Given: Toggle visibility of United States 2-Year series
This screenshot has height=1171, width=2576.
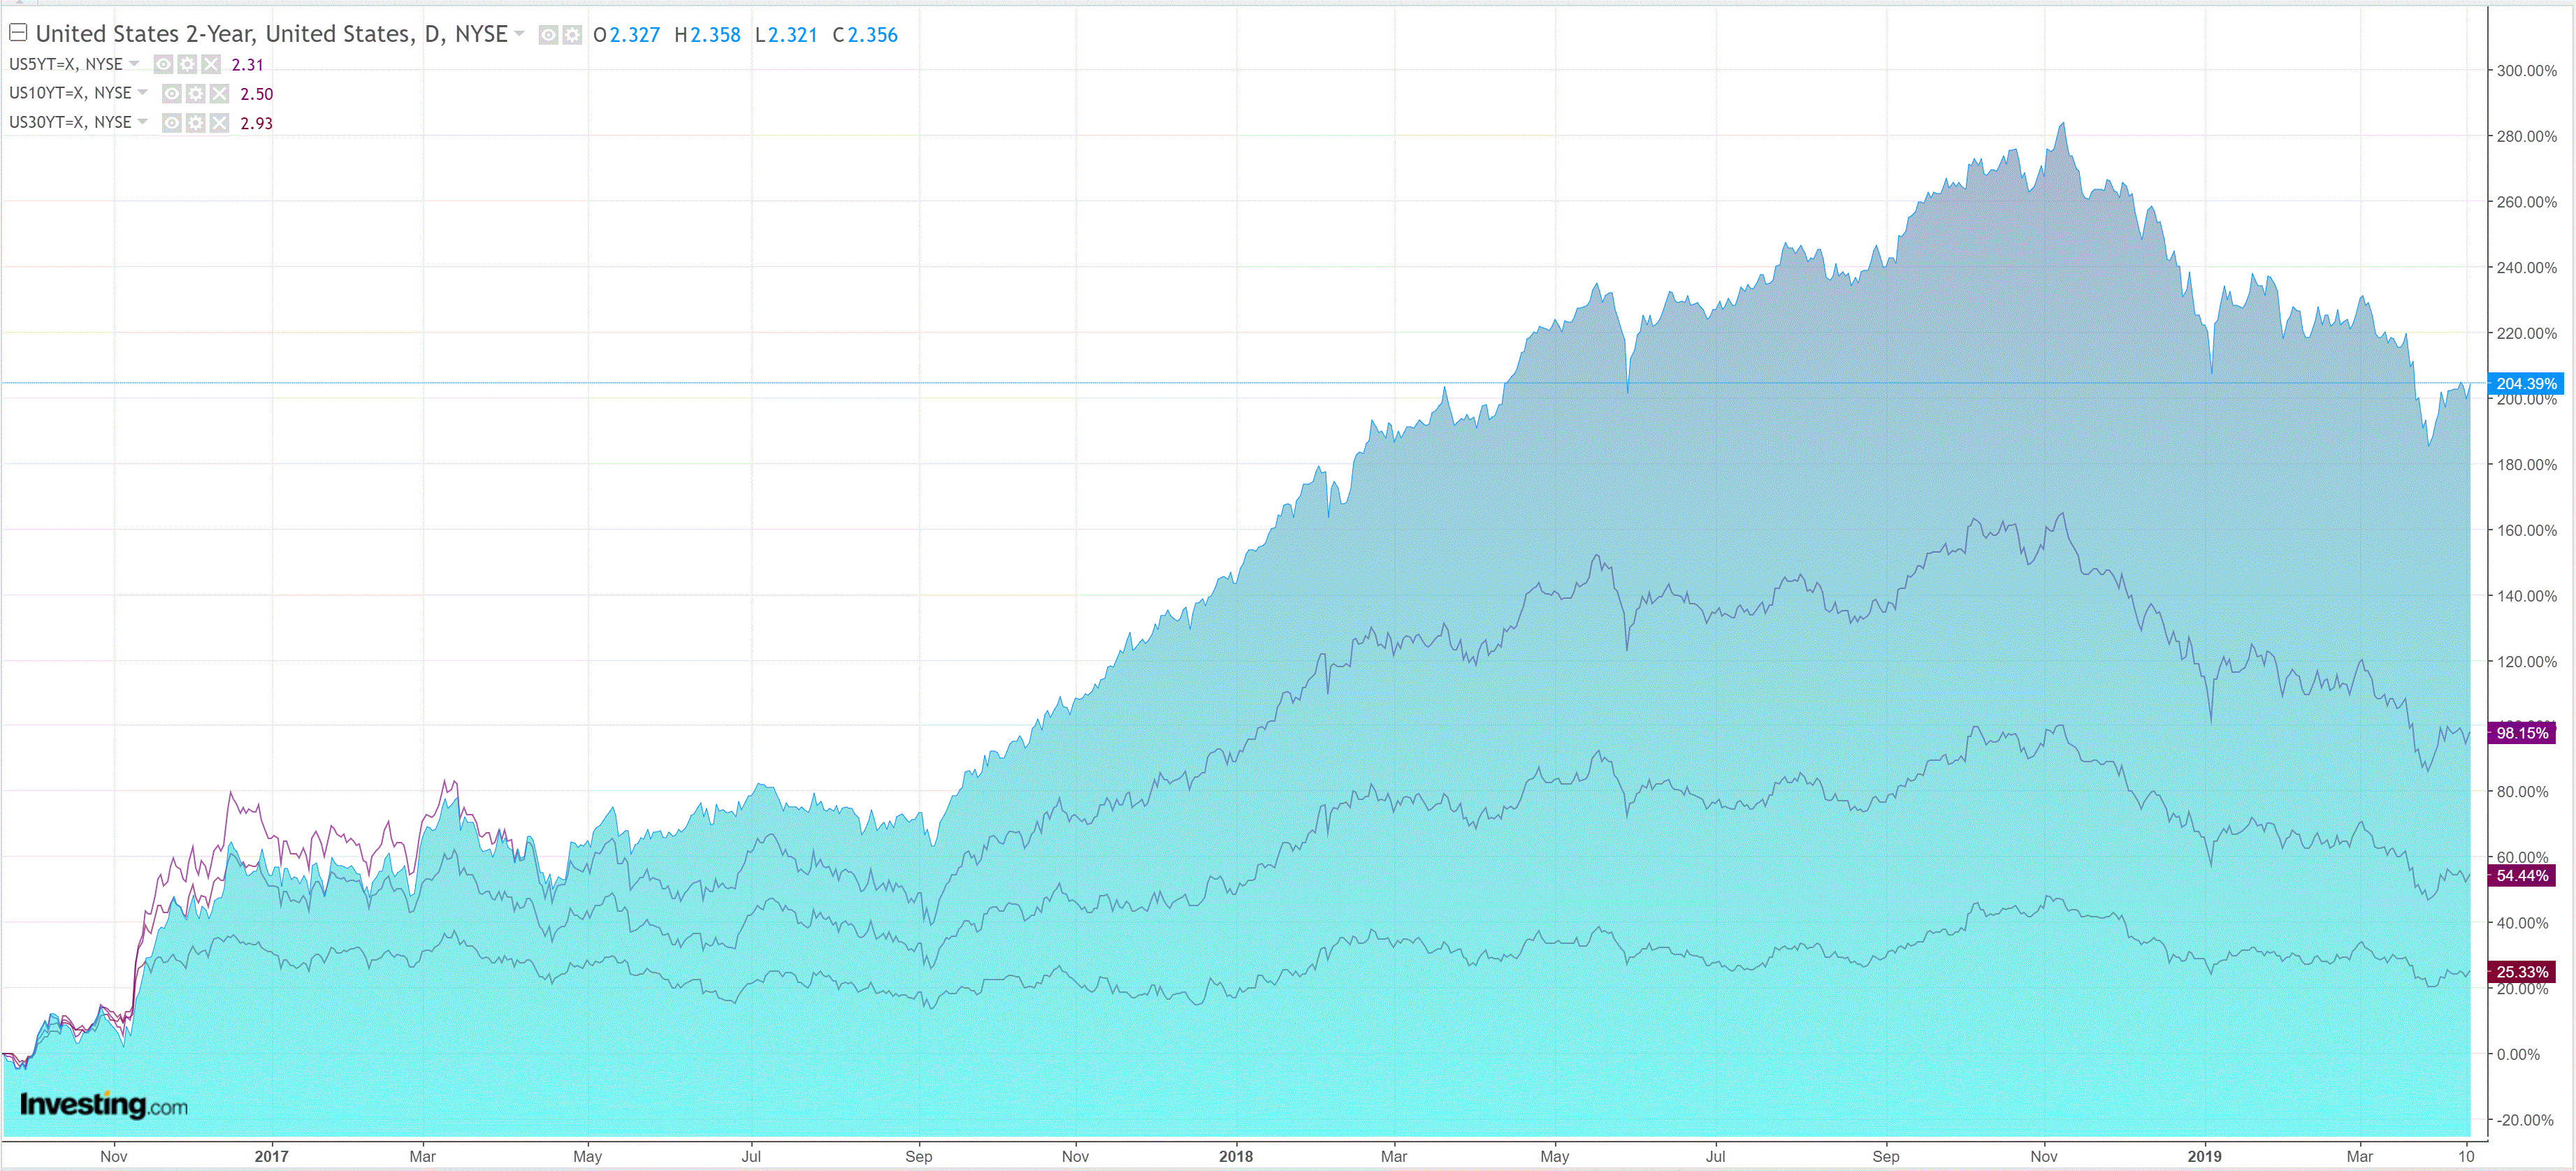Looking at the screenshot, I should pyautogui.click(x=548, y=35).
